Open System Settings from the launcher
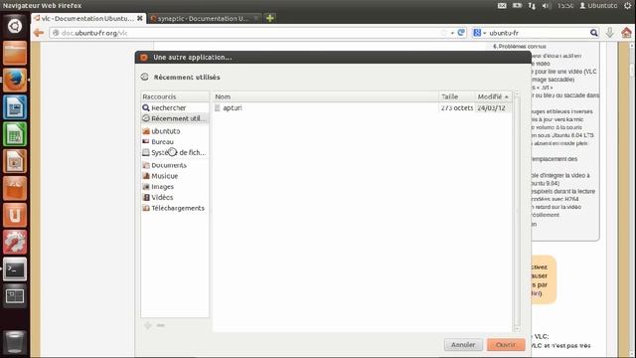The height and width of the screenshot is (358, 636). (x=15, y=243)
